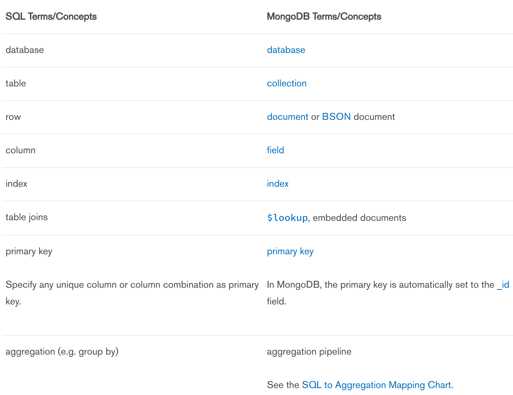Click the plain database text in SQL column
The image size is (513, 395).
[x=24, y=50]
